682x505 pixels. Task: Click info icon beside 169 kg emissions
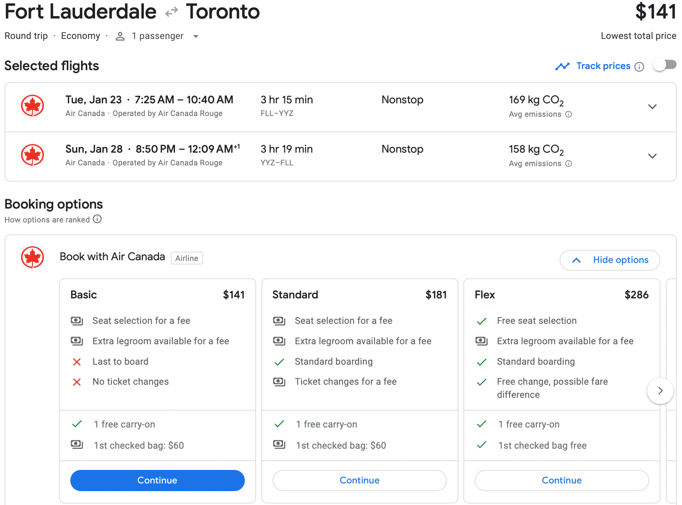pos(568,114)
